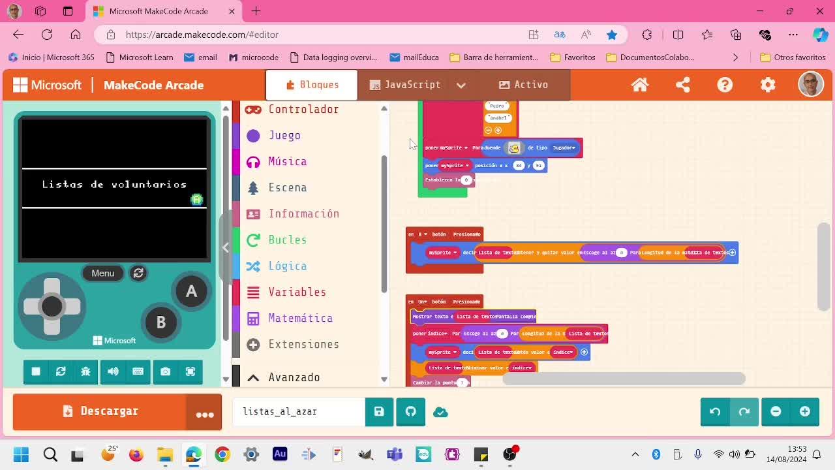Viewport: 835px width, 470px height.
Task: Zoom in on the workspace
Action: click(x=804, y=411)
